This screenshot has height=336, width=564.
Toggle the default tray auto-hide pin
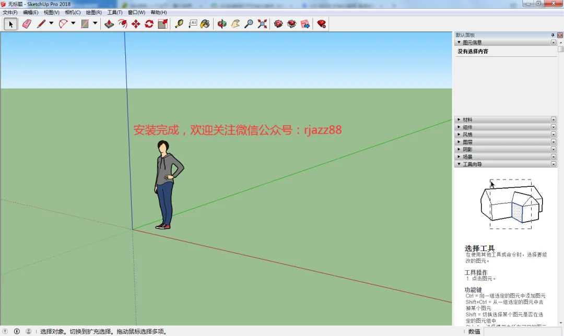[553, 35]
